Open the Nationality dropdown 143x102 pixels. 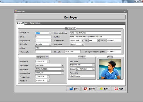[x=50, y=44]
